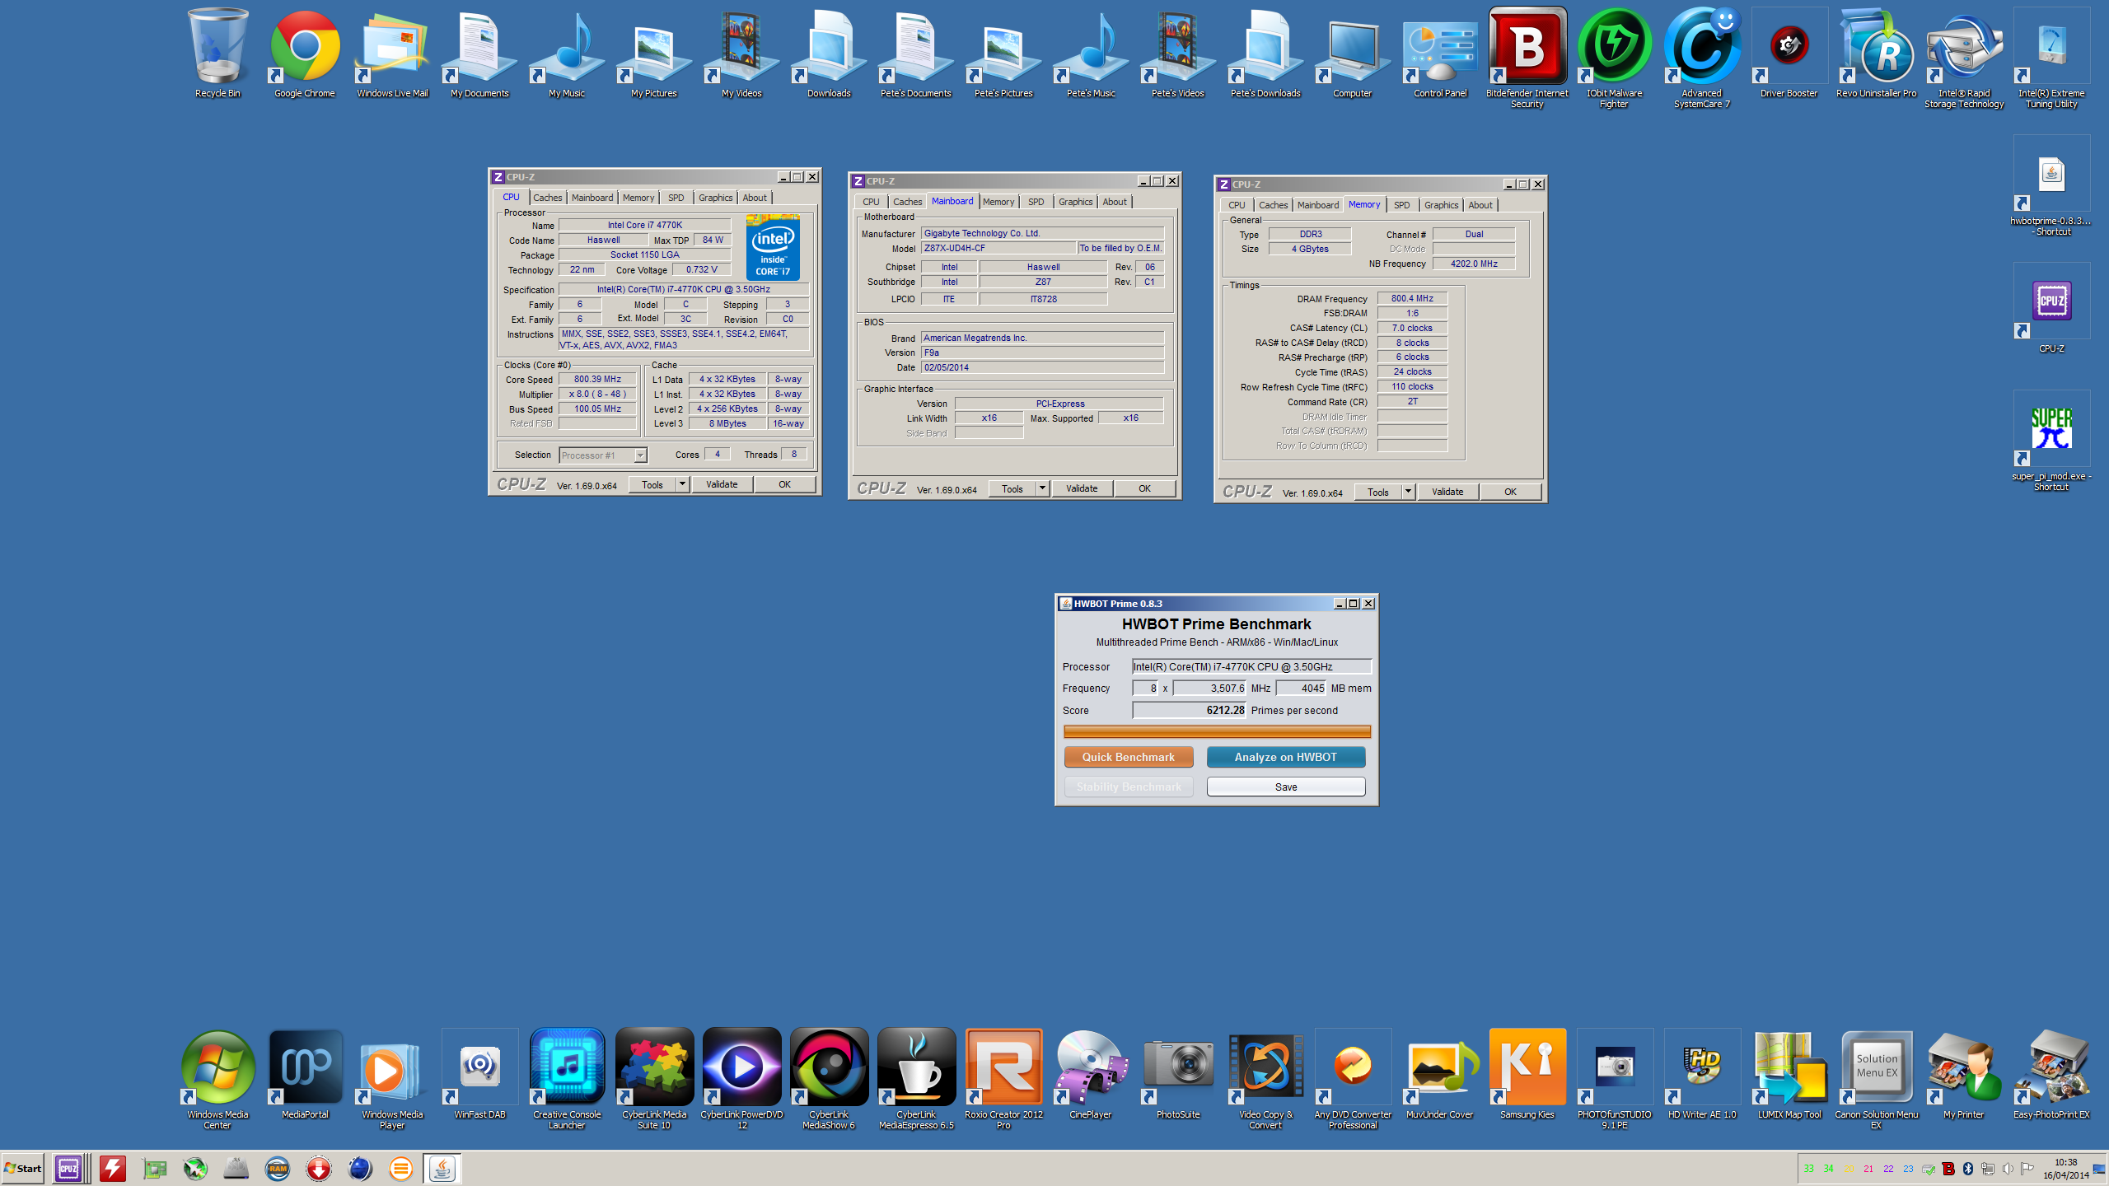Open Revo Uninstaller Pro icon
The width and height of the screenshot is (2109, 1186).
[1877, 54]
